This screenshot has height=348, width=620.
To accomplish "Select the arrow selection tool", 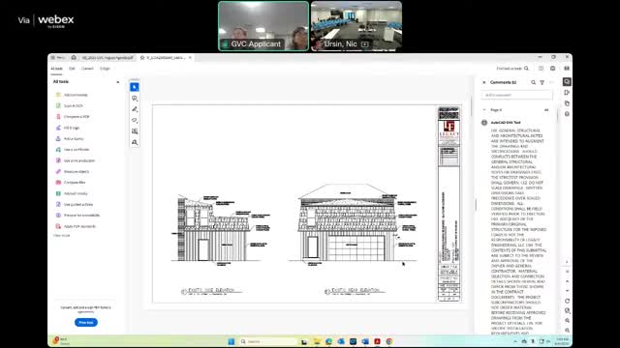I will (x=135, y=87).
